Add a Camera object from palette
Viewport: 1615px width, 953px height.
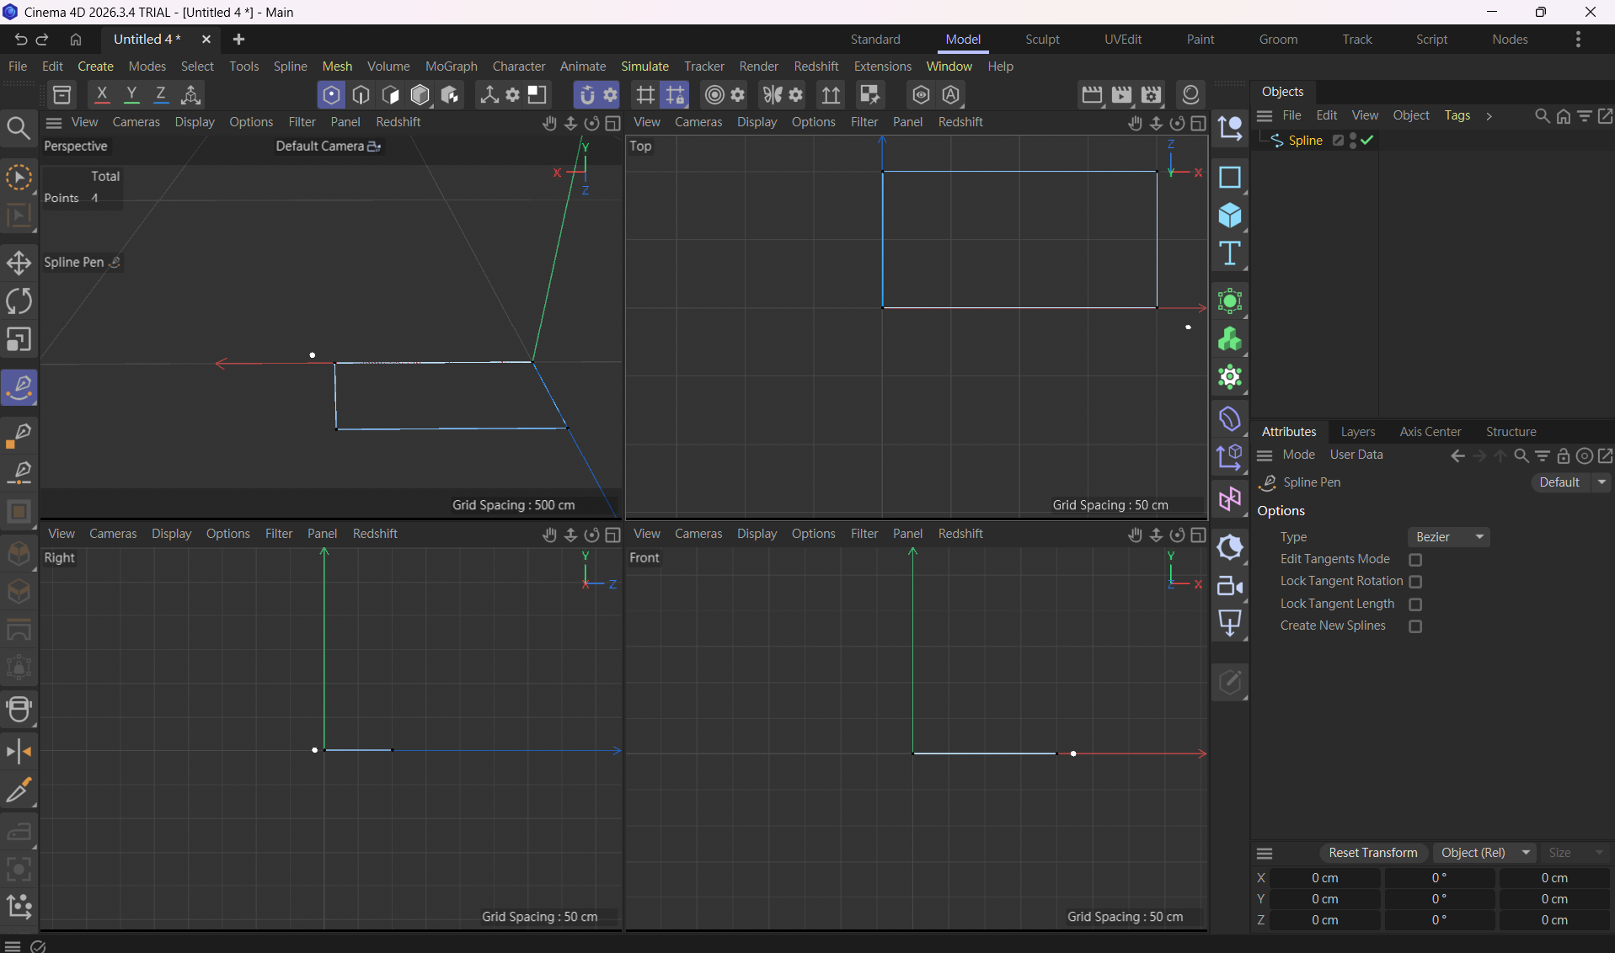[x=1230, y=586]
